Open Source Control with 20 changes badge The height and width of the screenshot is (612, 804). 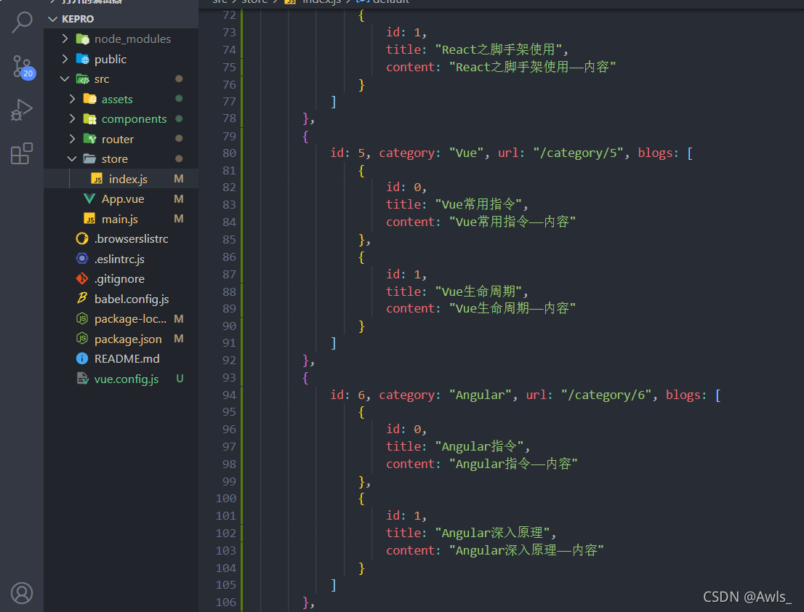(x=23, y=67)
